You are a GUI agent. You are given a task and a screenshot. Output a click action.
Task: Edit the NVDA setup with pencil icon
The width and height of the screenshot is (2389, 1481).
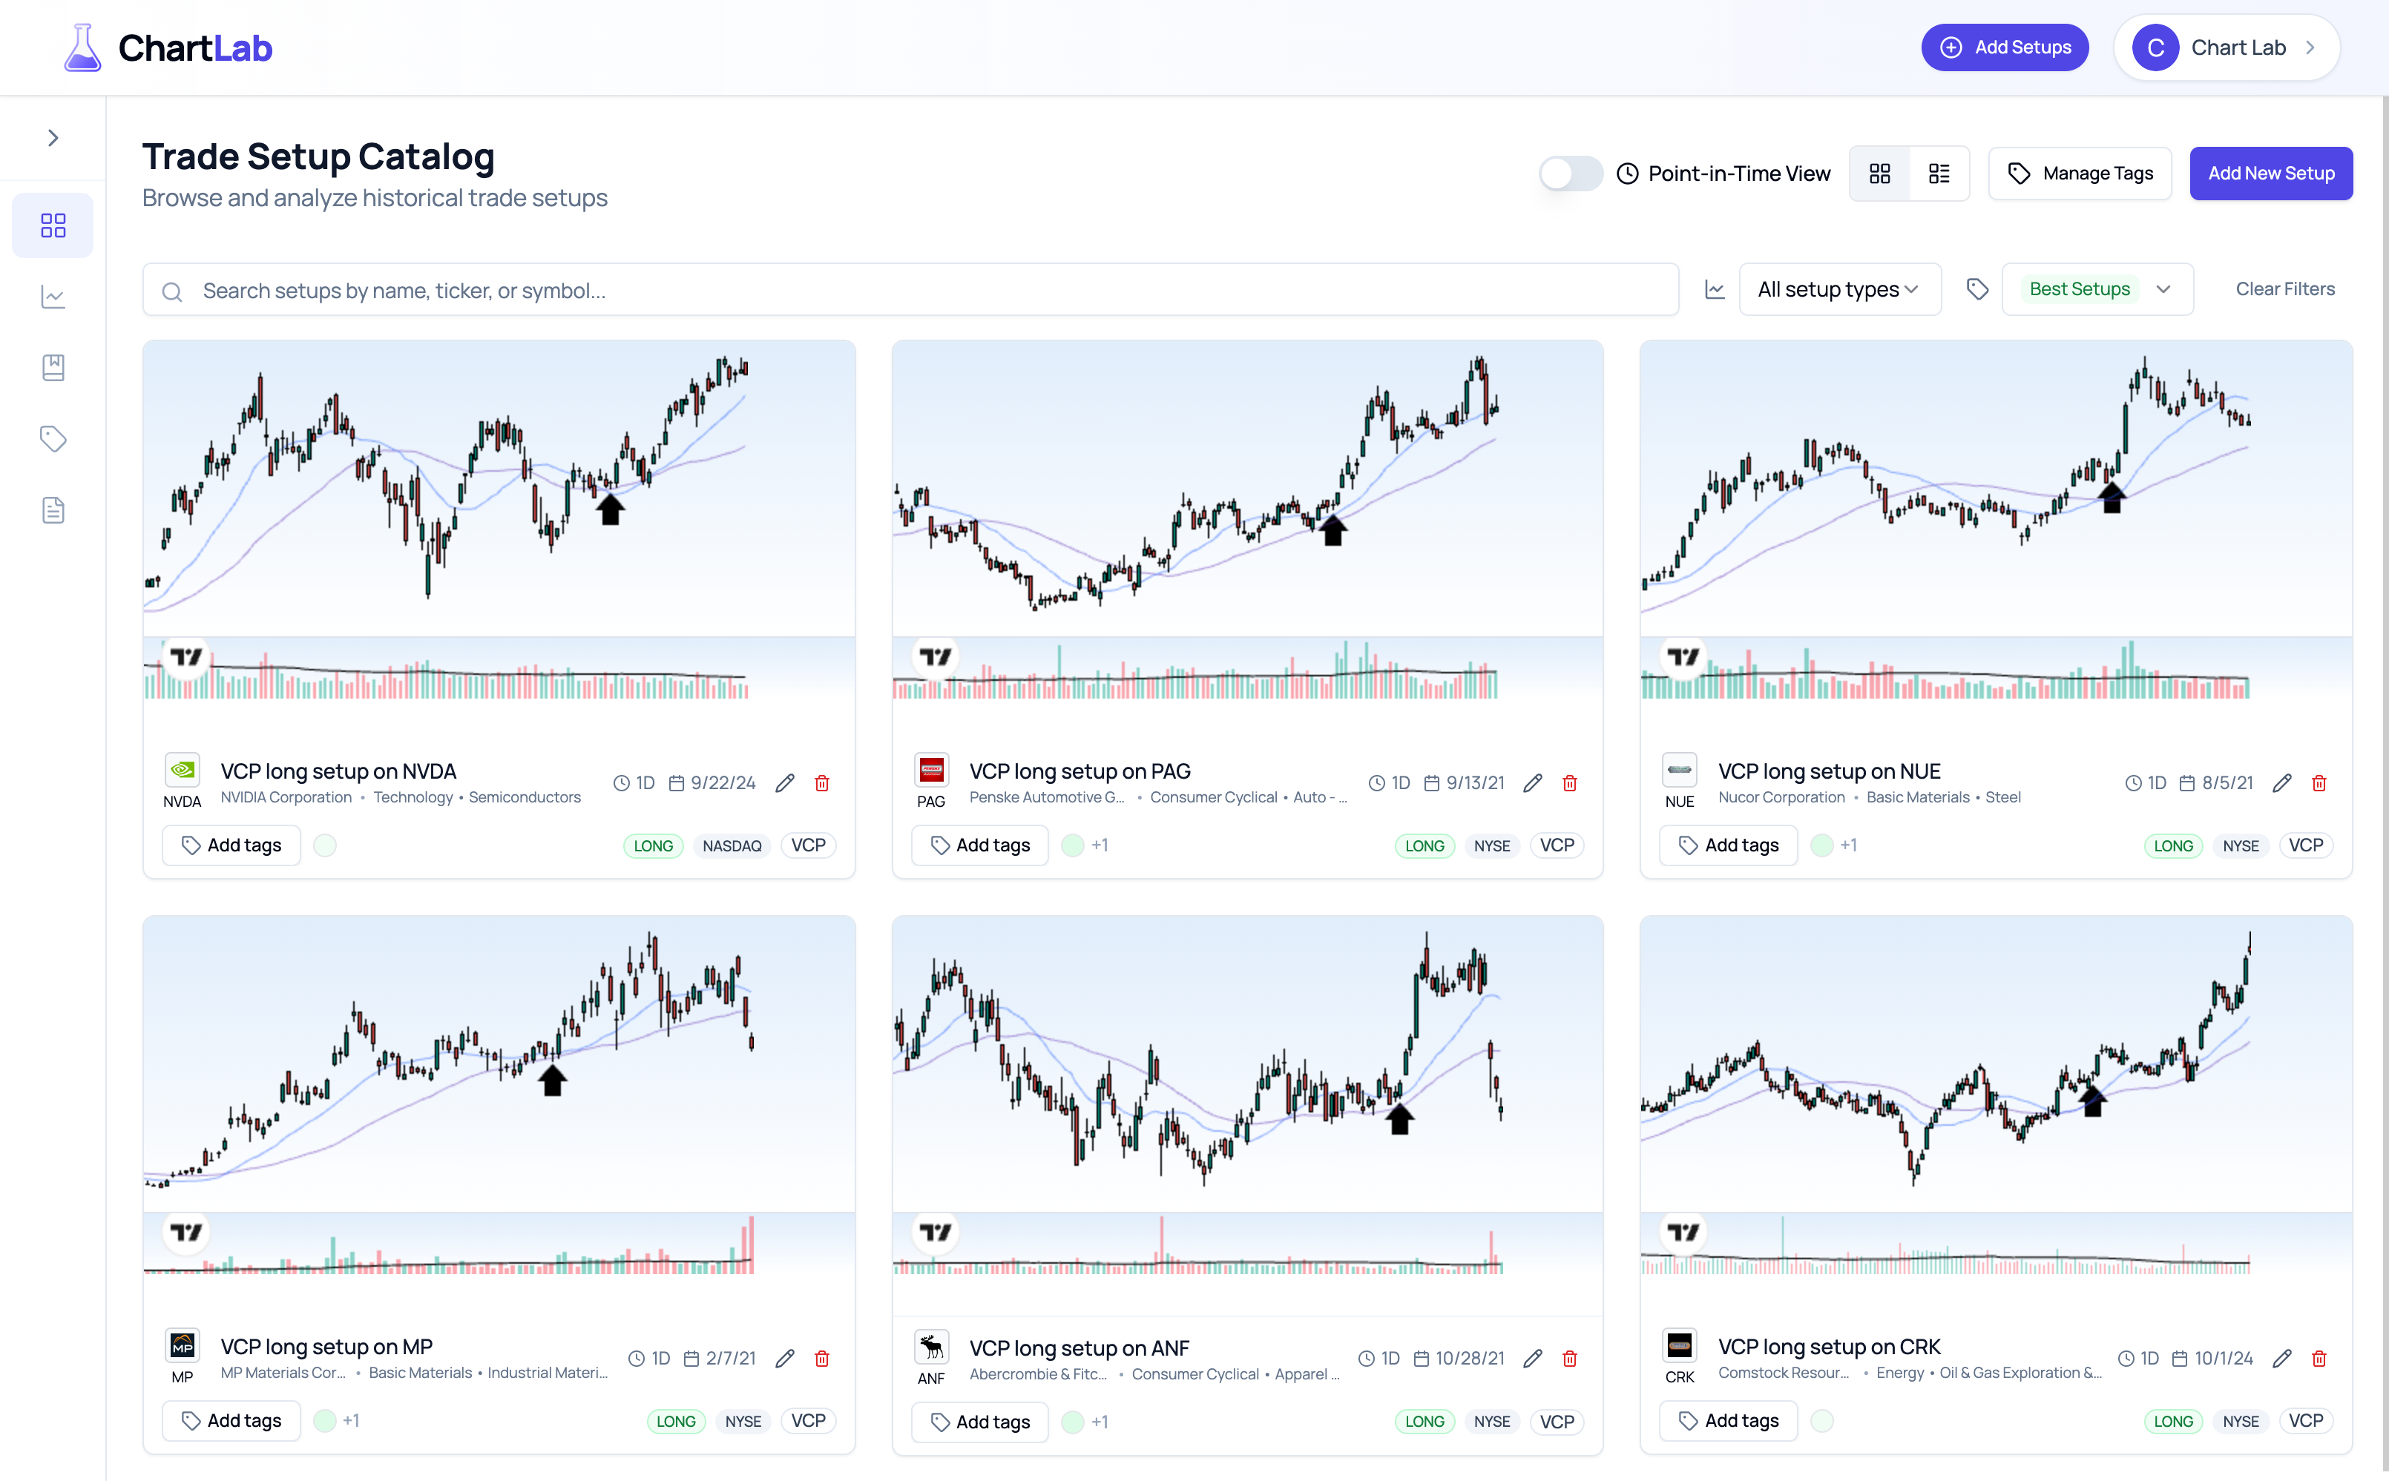pyautogui.click(x=785, y=782)
